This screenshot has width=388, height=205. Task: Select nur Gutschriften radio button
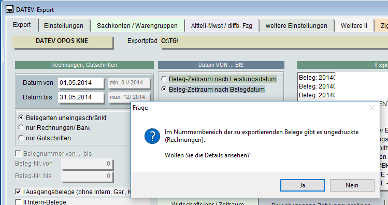(21, 138)
